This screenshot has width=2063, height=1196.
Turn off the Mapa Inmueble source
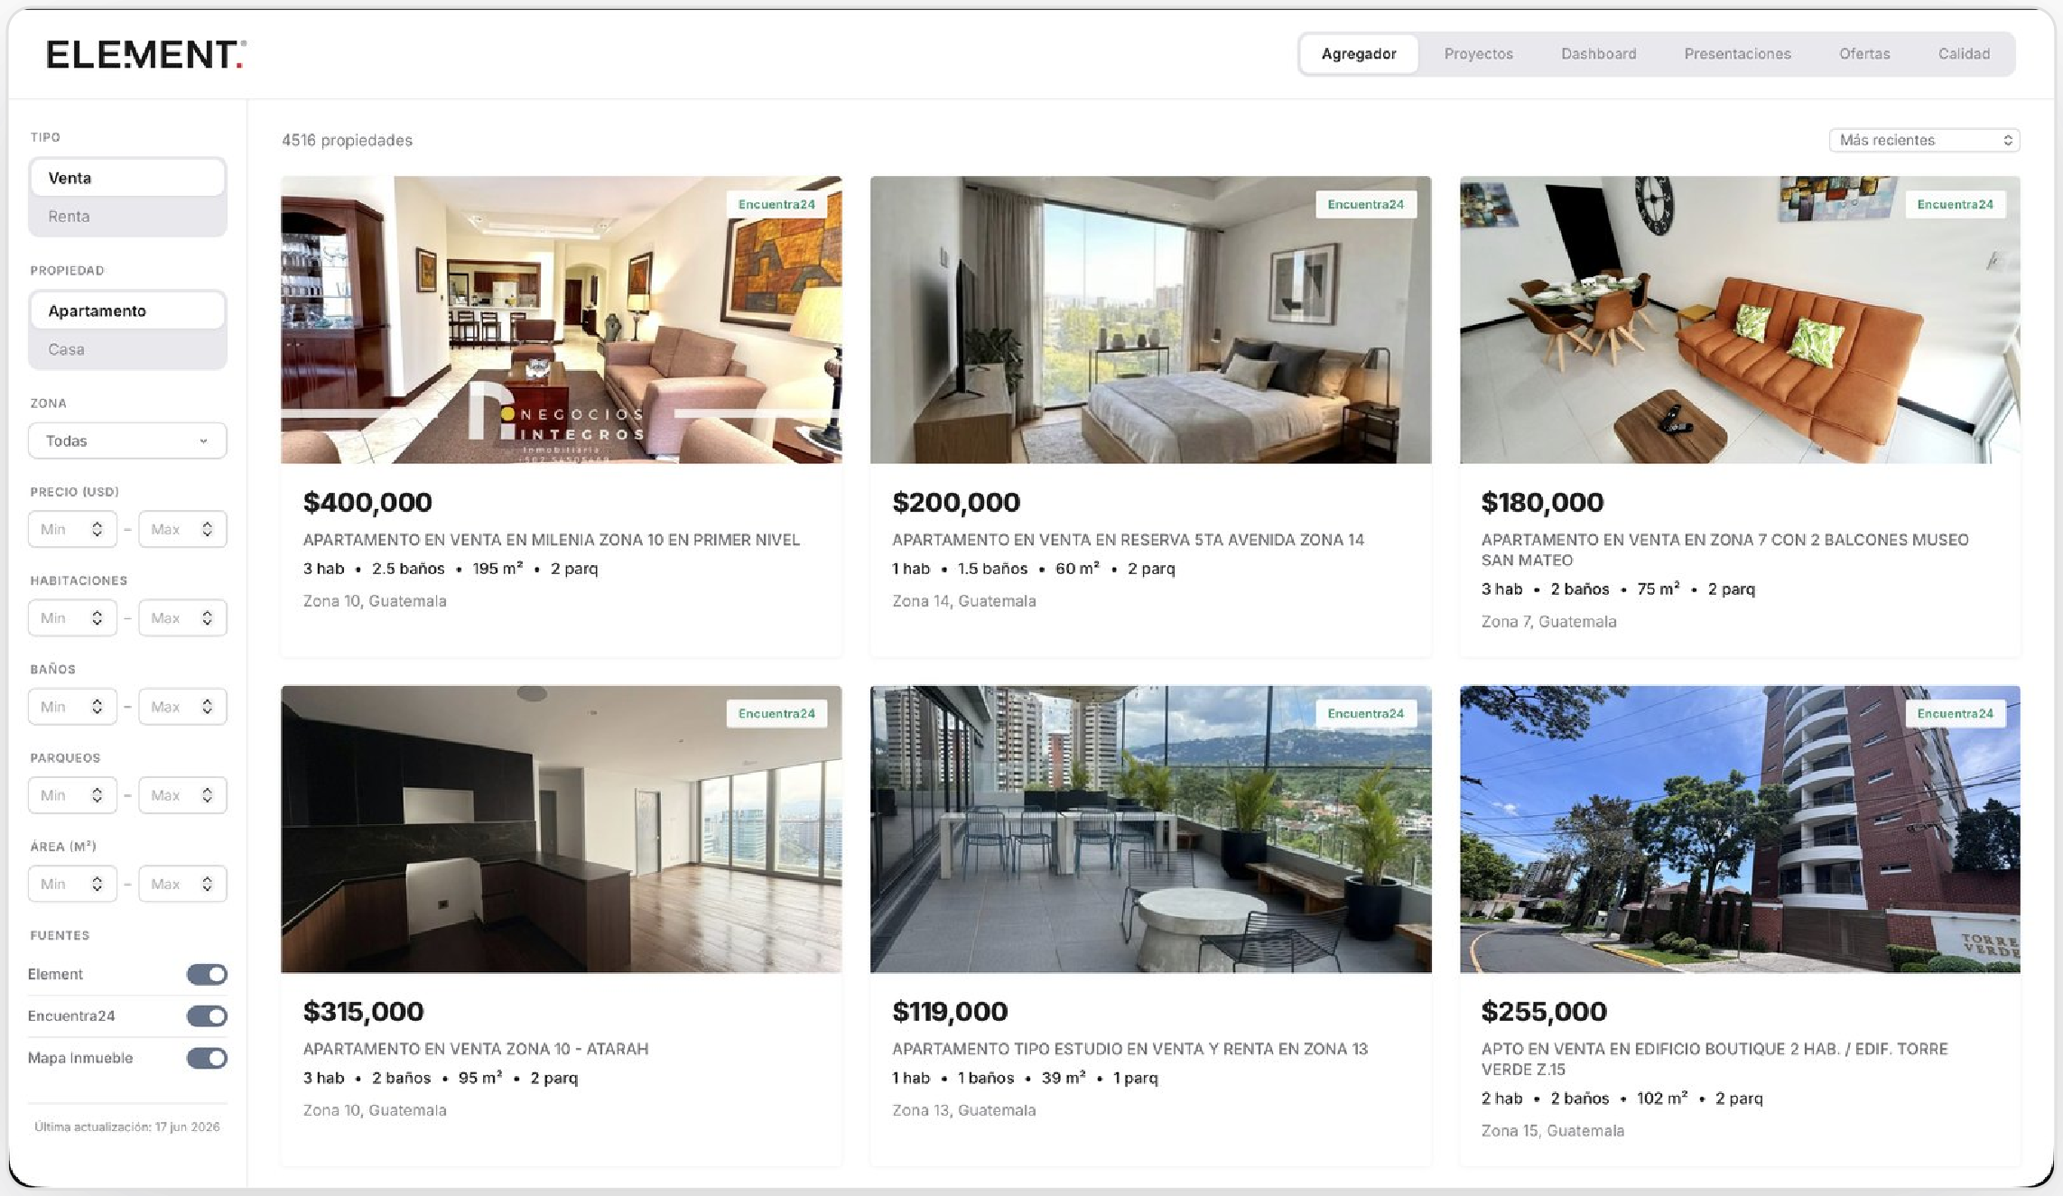point(207,1058)
